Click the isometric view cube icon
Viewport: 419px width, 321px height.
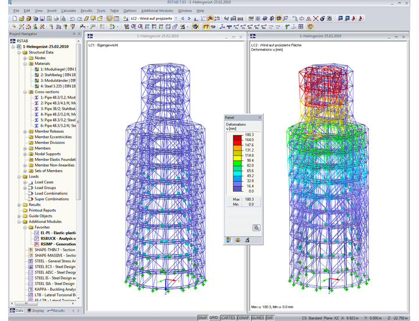(x=168, y=27)
